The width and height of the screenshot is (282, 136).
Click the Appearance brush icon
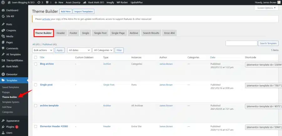click(3, 121)
